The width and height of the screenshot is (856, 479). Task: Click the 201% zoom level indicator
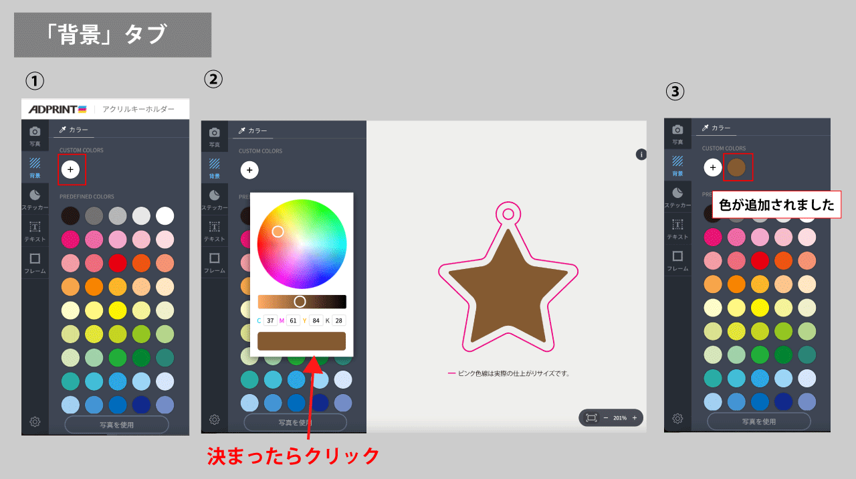(x=619, y=417)
